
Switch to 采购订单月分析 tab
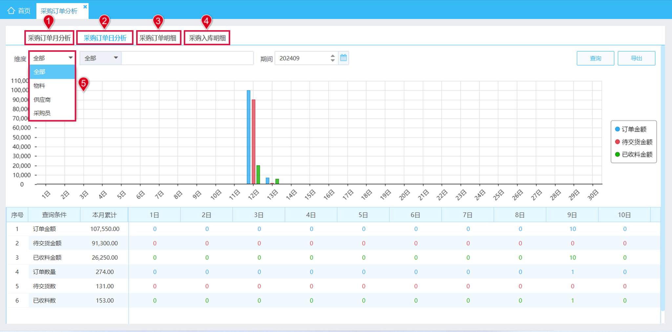point(49,38)
